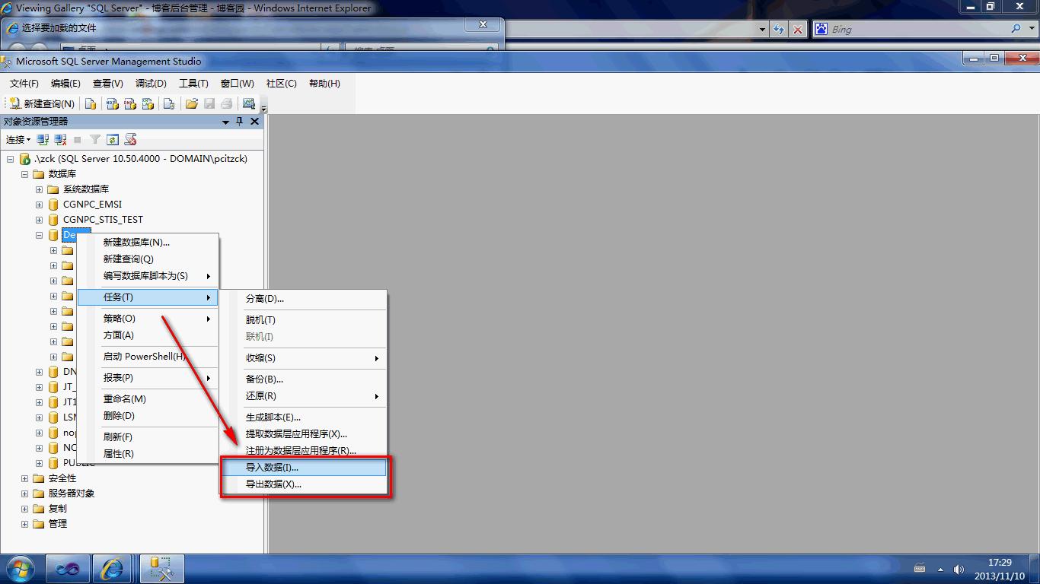Open the 窗口(W) menu
The width and height of the screenshot is (1040, 584).
(238, 84)
